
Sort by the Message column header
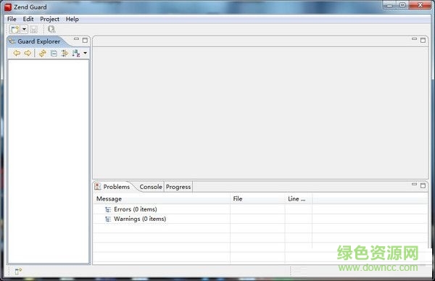click(x=162, y=198)
